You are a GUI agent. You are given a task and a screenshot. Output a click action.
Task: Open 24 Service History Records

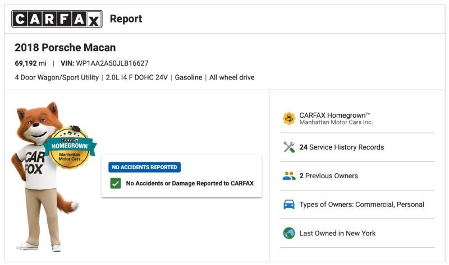tap(357, 147)
